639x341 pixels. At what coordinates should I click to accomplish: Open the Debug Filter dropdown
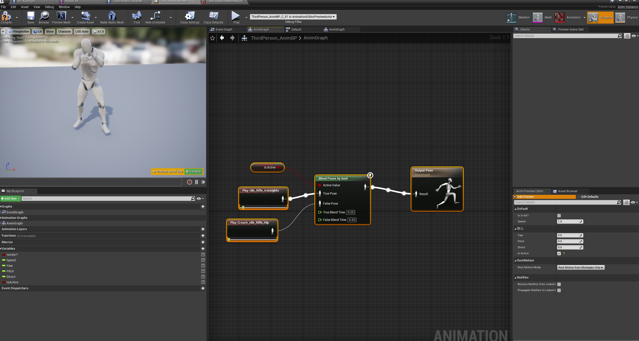click(x=293, y=17)
